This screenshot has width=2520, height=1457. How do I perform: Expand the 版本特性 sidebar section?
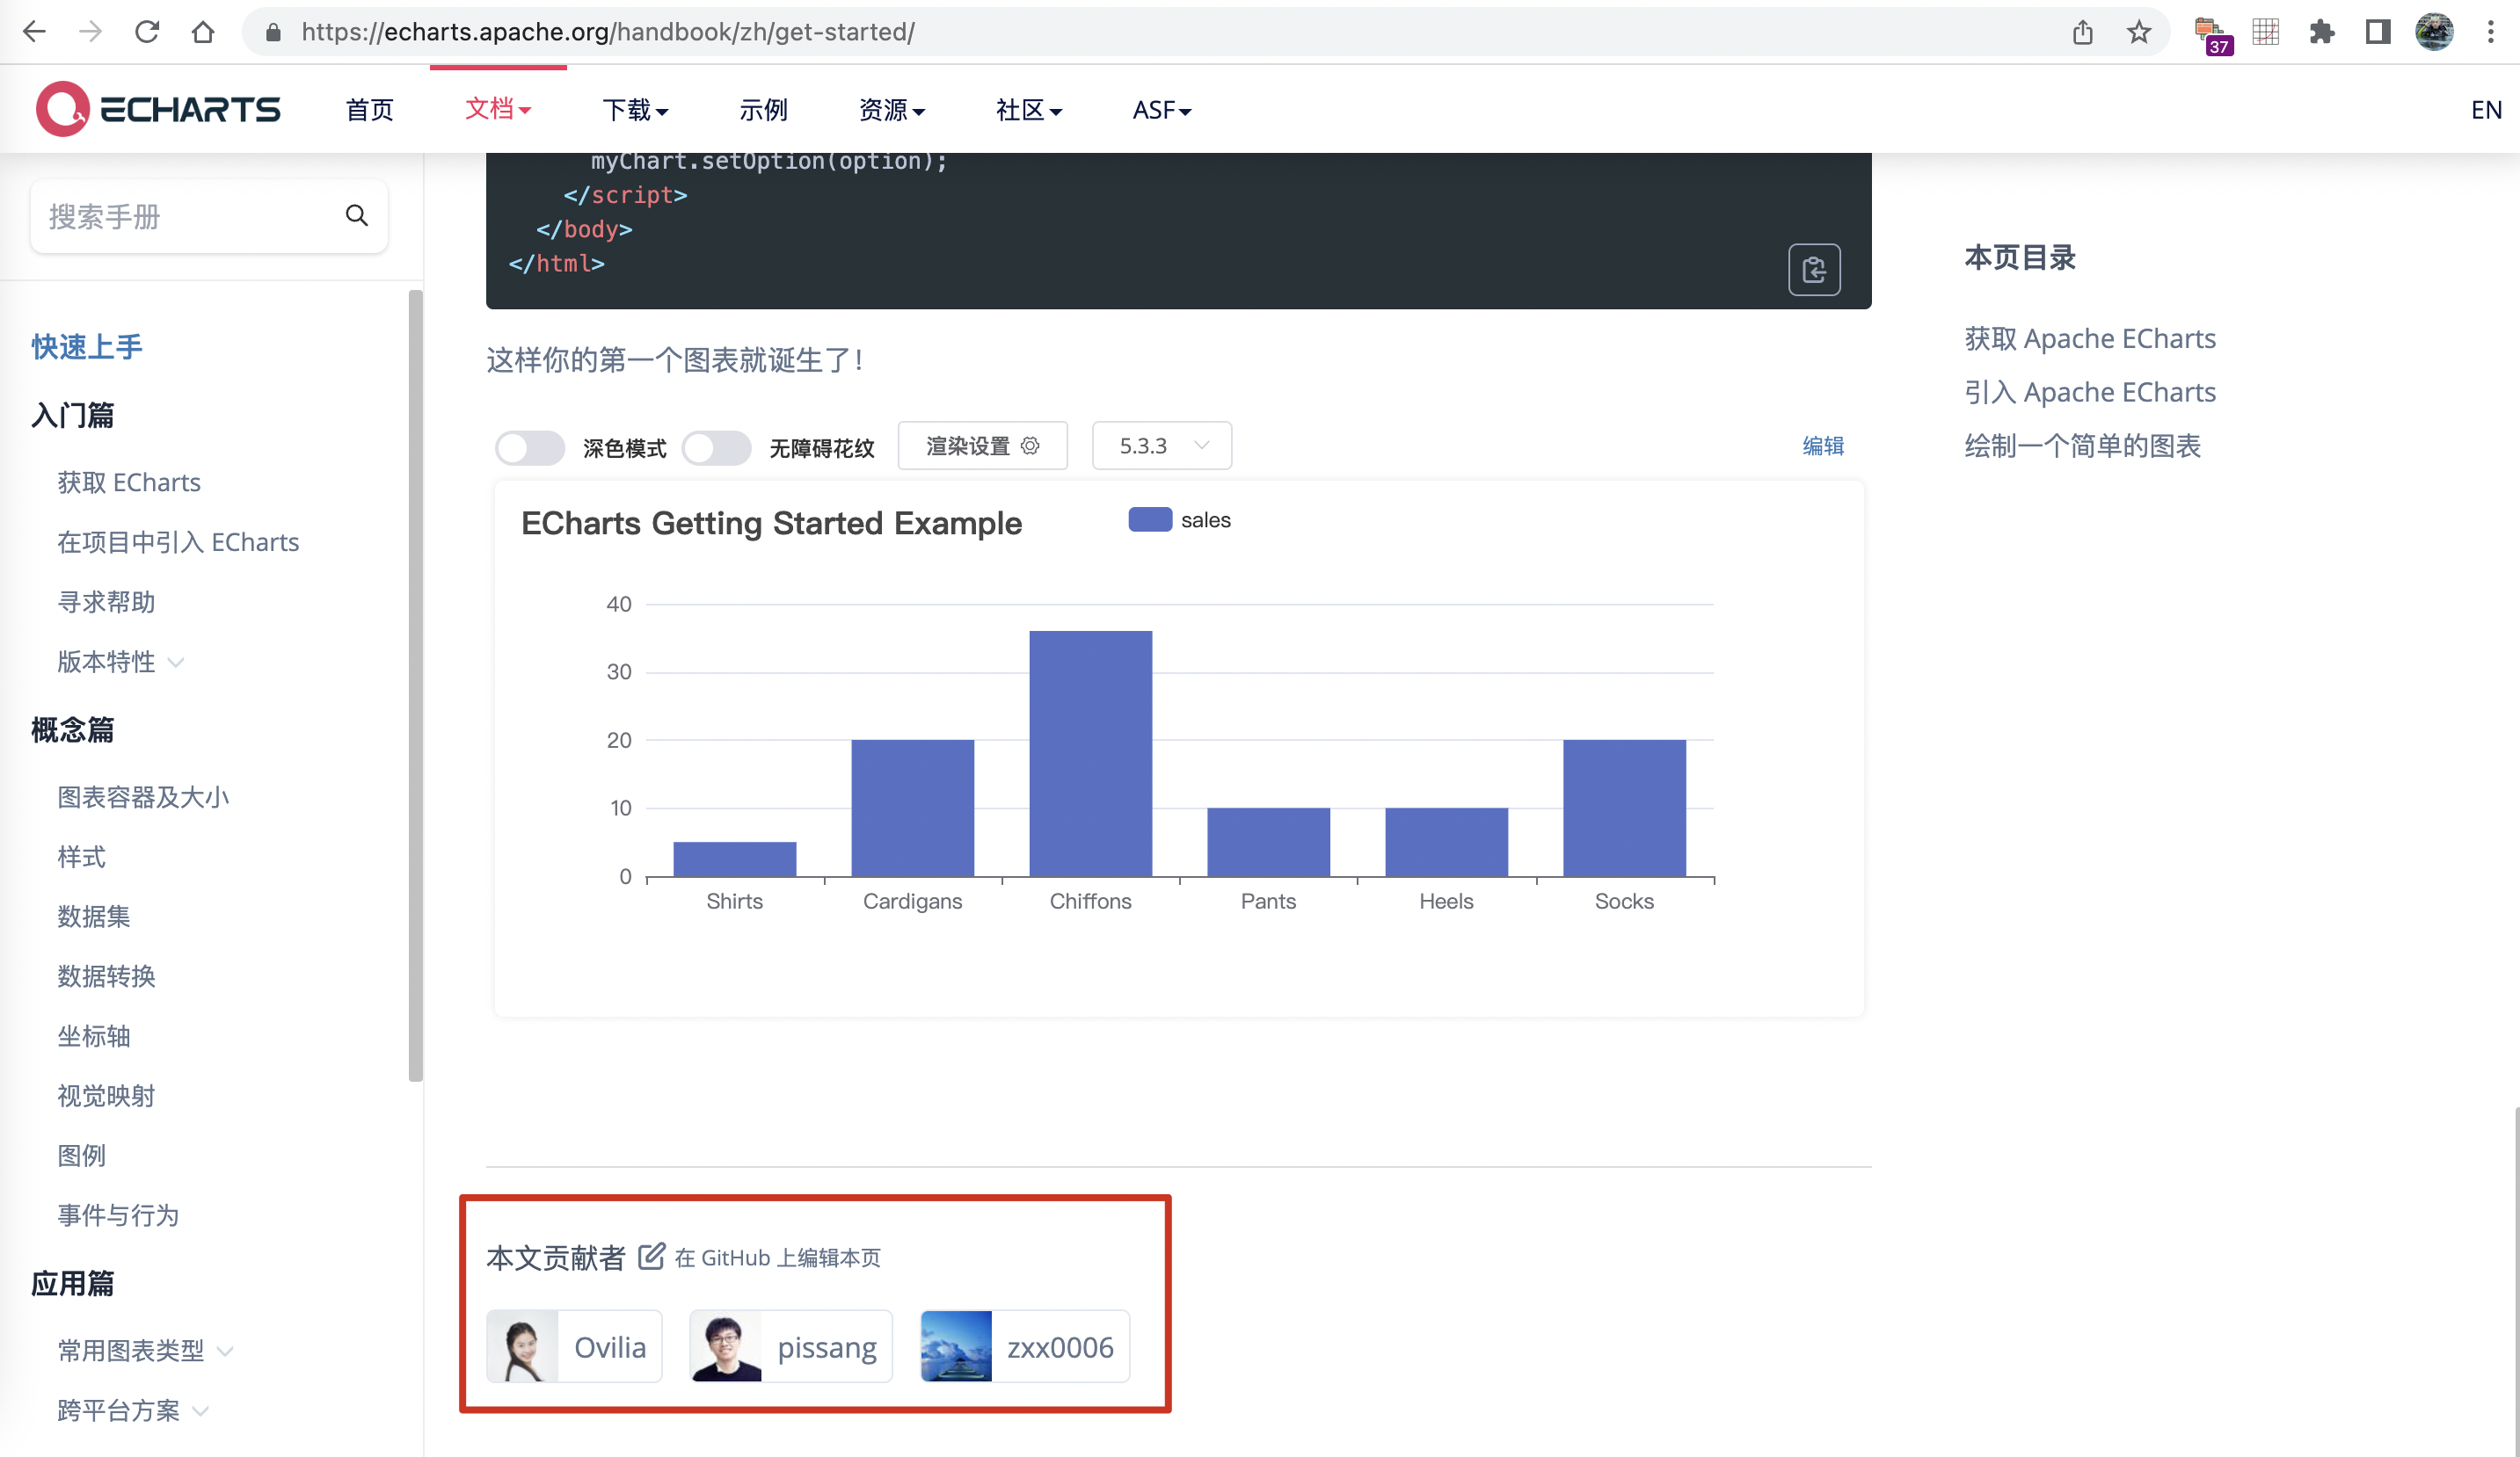[x=120, y=662]
